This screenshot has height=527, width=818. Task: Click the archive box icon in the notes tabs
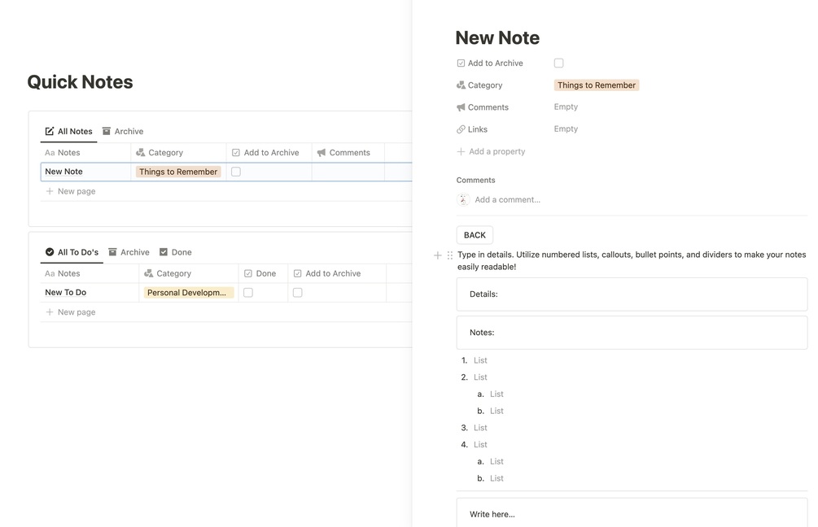point(107,131)
